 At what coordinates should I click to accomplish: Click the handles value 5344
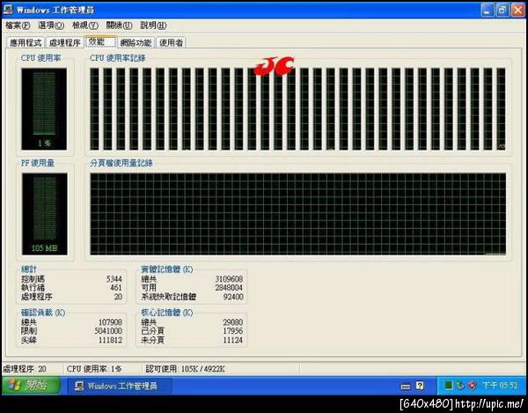coord(114,279)
